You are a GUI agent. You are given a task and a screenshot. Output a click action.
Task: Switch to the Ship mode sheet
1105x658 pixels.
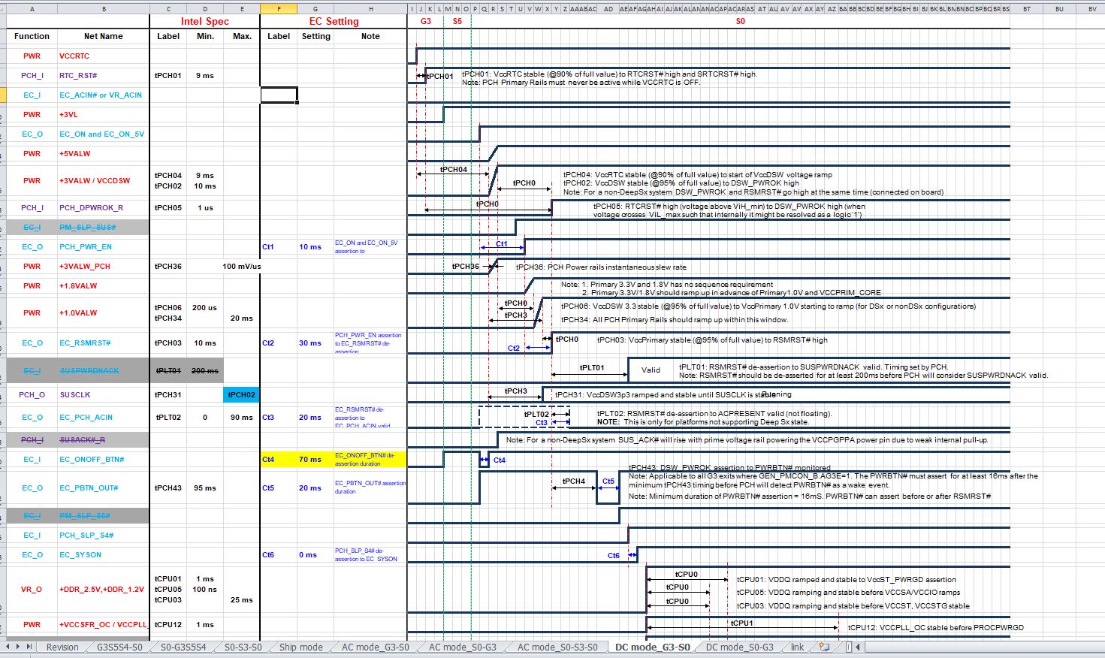coord(300,647)
